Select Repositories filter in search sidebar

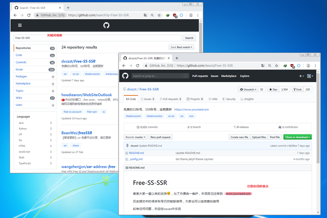[35, 48]
